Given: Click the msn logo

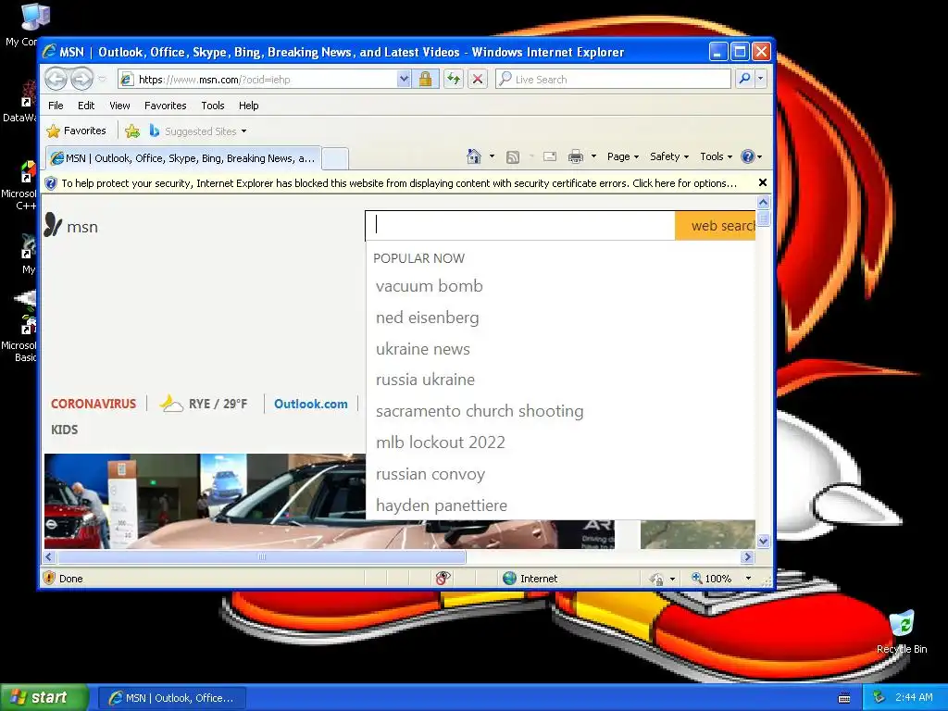Looking at the screenshot, I should point(70,226).
